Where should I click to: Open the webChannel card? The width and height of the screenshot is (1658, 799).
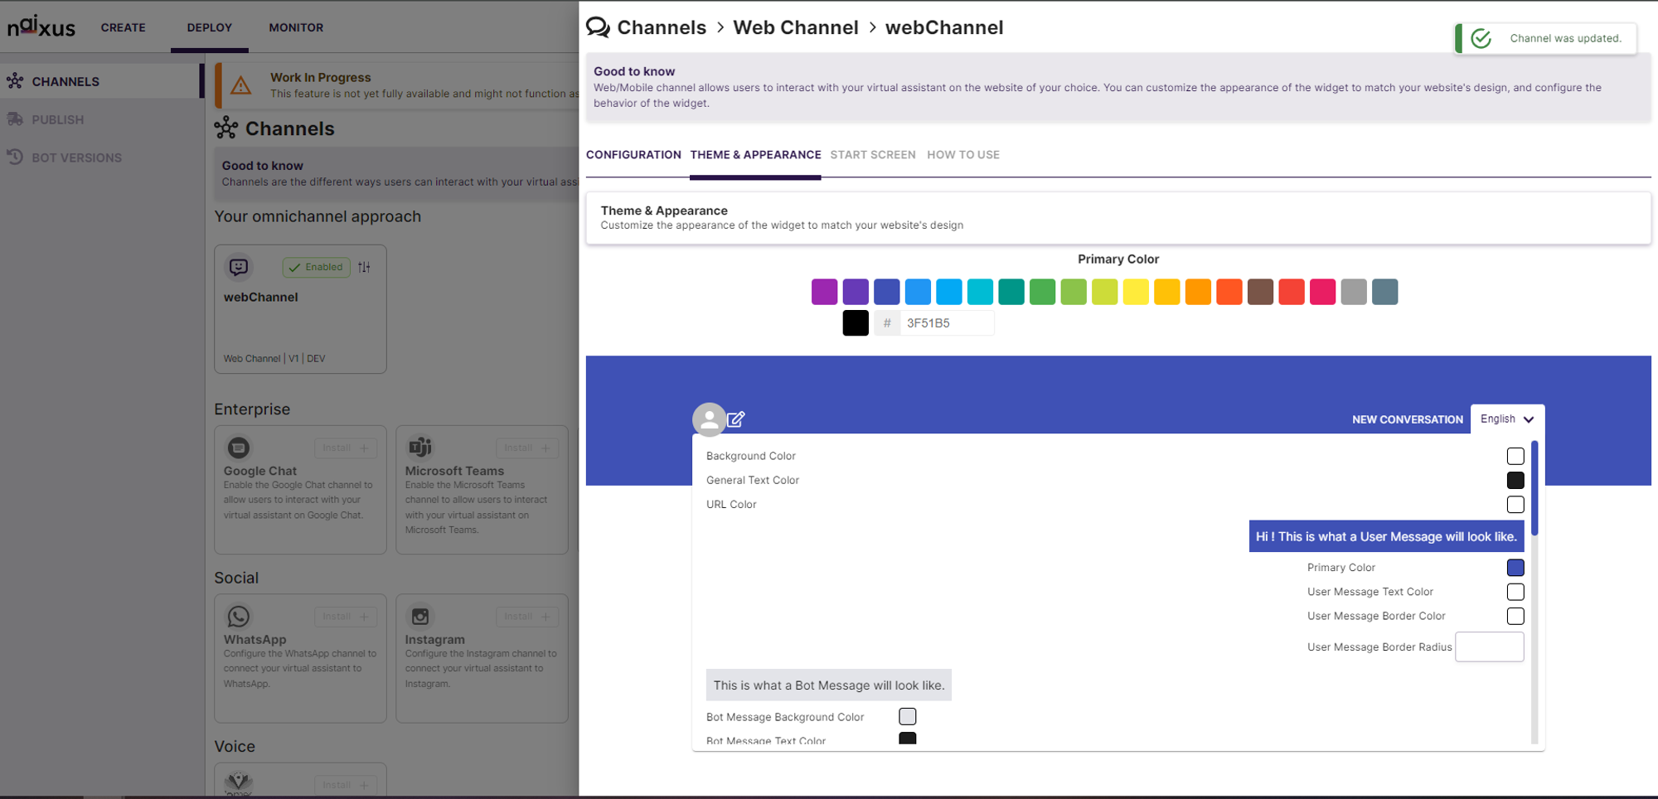300,309
